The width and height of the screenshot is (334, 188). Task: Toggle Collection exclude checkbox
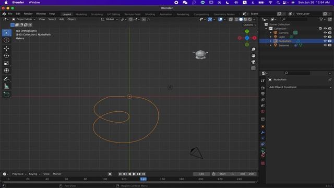pos(320,29)
